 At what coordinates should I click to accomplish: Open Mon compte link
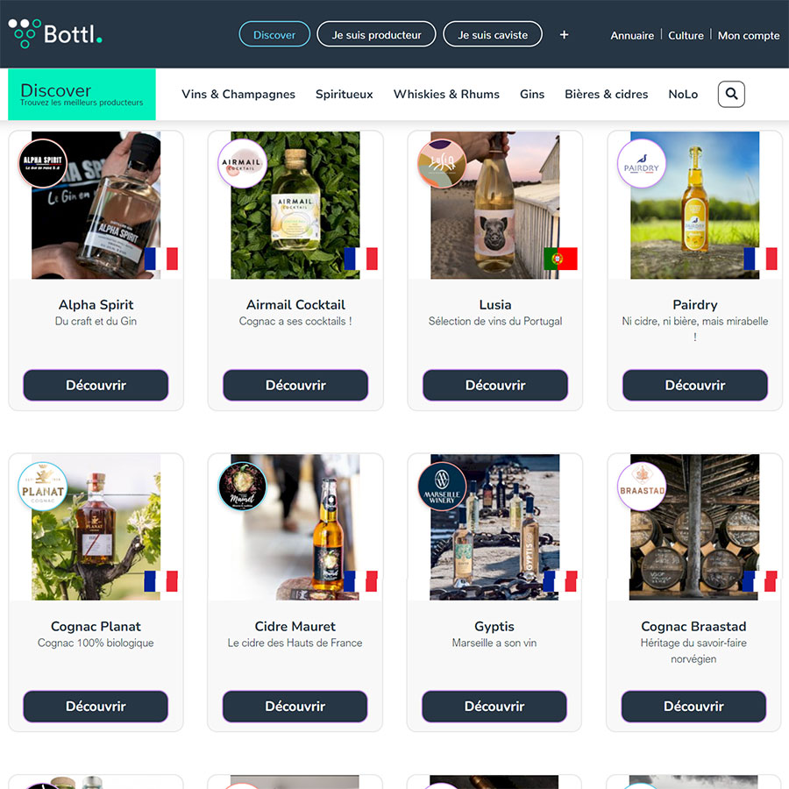[x=749, y=35]
